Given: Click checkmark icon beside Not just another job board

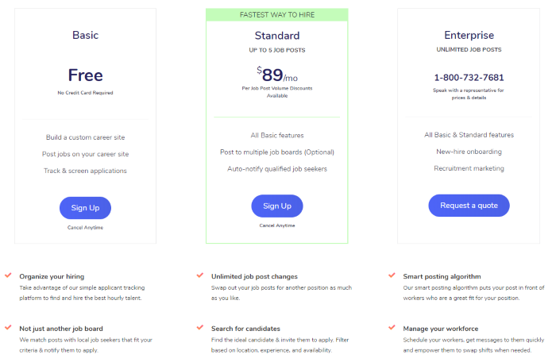Looking at the screenshot, I should pyautogui.click(x=7, y=327).
